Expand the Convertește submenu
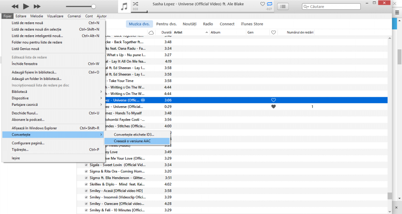 [53, 135]
